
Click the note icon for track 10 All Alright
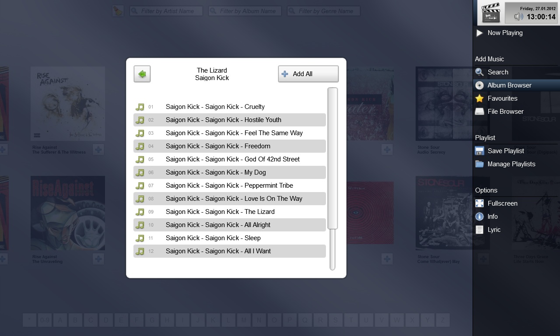tap(140, 225)
